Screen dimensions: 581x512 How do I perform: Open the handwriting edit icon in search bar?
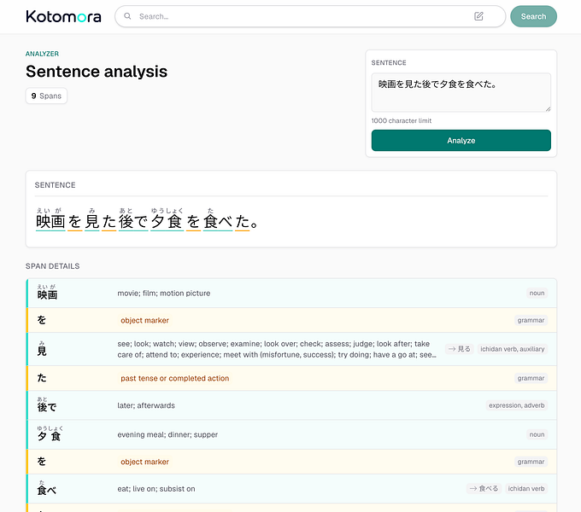click(x=478, y=16)
